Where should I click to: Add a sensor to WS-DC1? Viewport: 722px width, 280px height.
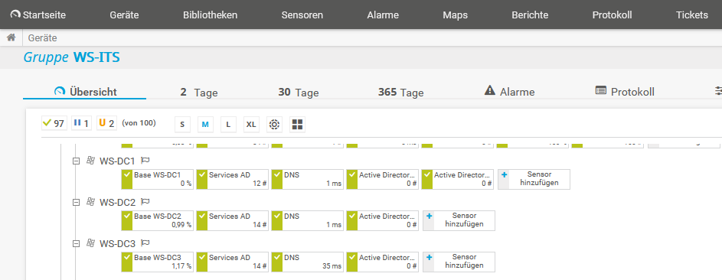[x=534, y=179]
